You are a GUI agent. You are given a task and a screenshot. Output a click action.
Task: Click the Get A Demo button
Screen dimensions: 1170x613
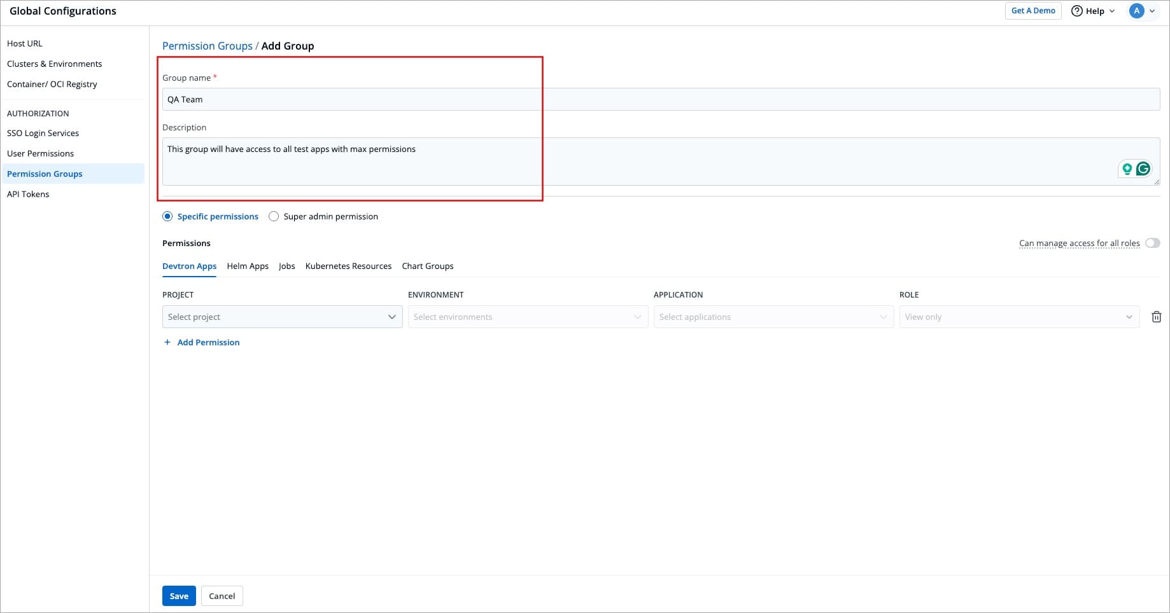pyautogui.click(x=1033, y=11)
